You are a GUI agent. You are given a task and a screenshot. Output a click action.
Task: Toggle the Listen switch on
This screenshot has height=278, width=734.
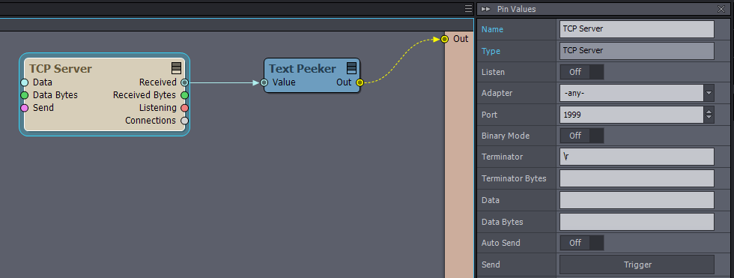tap(582, 72)
